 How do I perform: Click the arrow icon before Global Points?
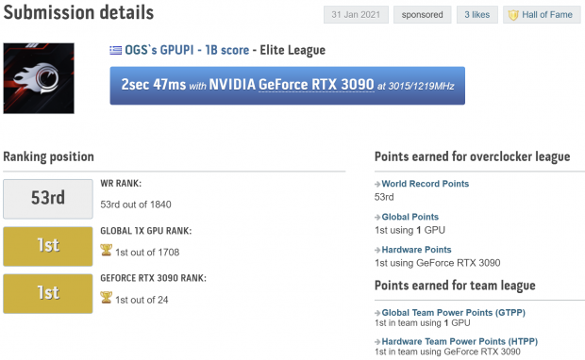pos(377,217)
